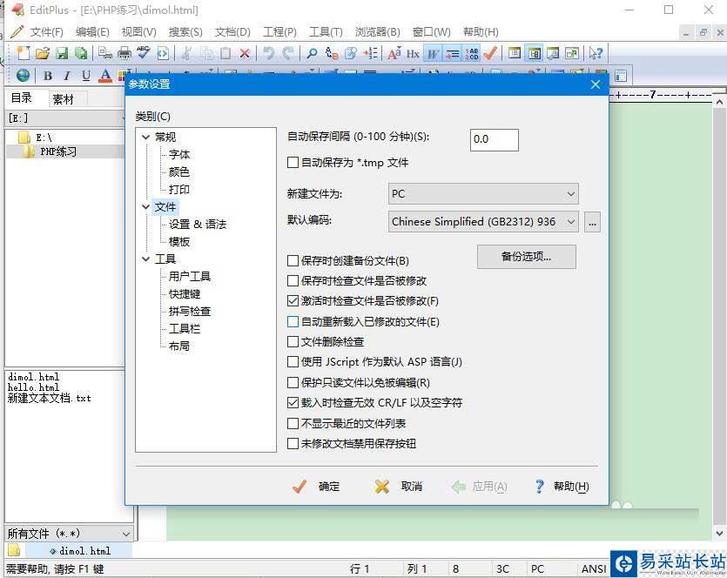The height and width of the screenshot is (578, 727).
Task: Select 工具栏 in the category tree
Action: [185, 329]
